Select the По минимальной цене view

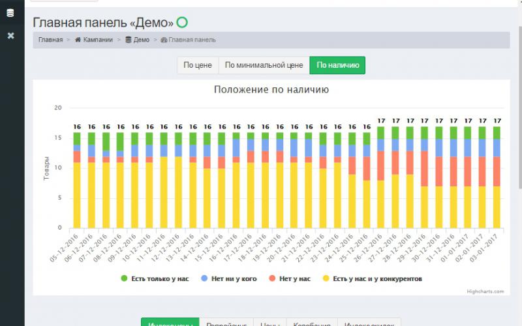click(264, 65)
